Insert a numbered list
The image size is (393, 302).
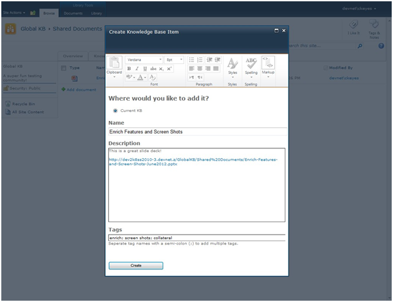(x=200, y=59)
